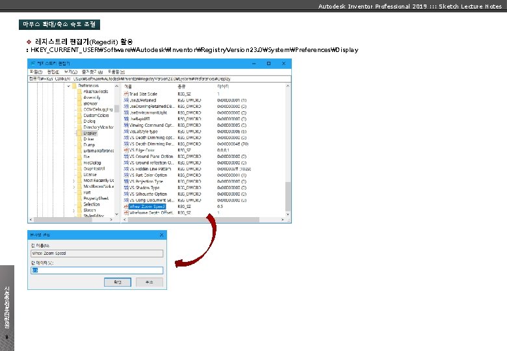507x351 pixels.
Task: Open the COMDebugging registry key
Action: pos(98,110)
